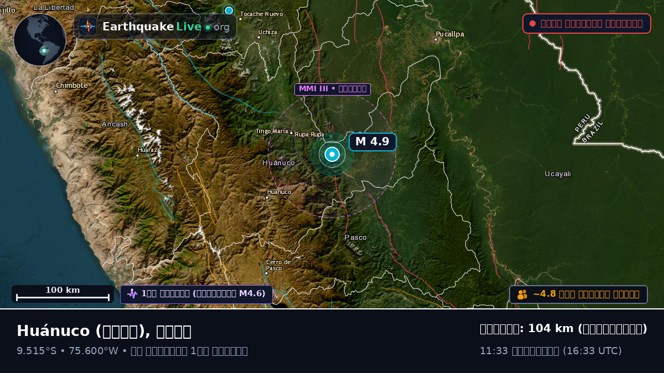This screenshot has height=373, width=664.
Task: Click the Huaraz city marker
Action: 138,155
